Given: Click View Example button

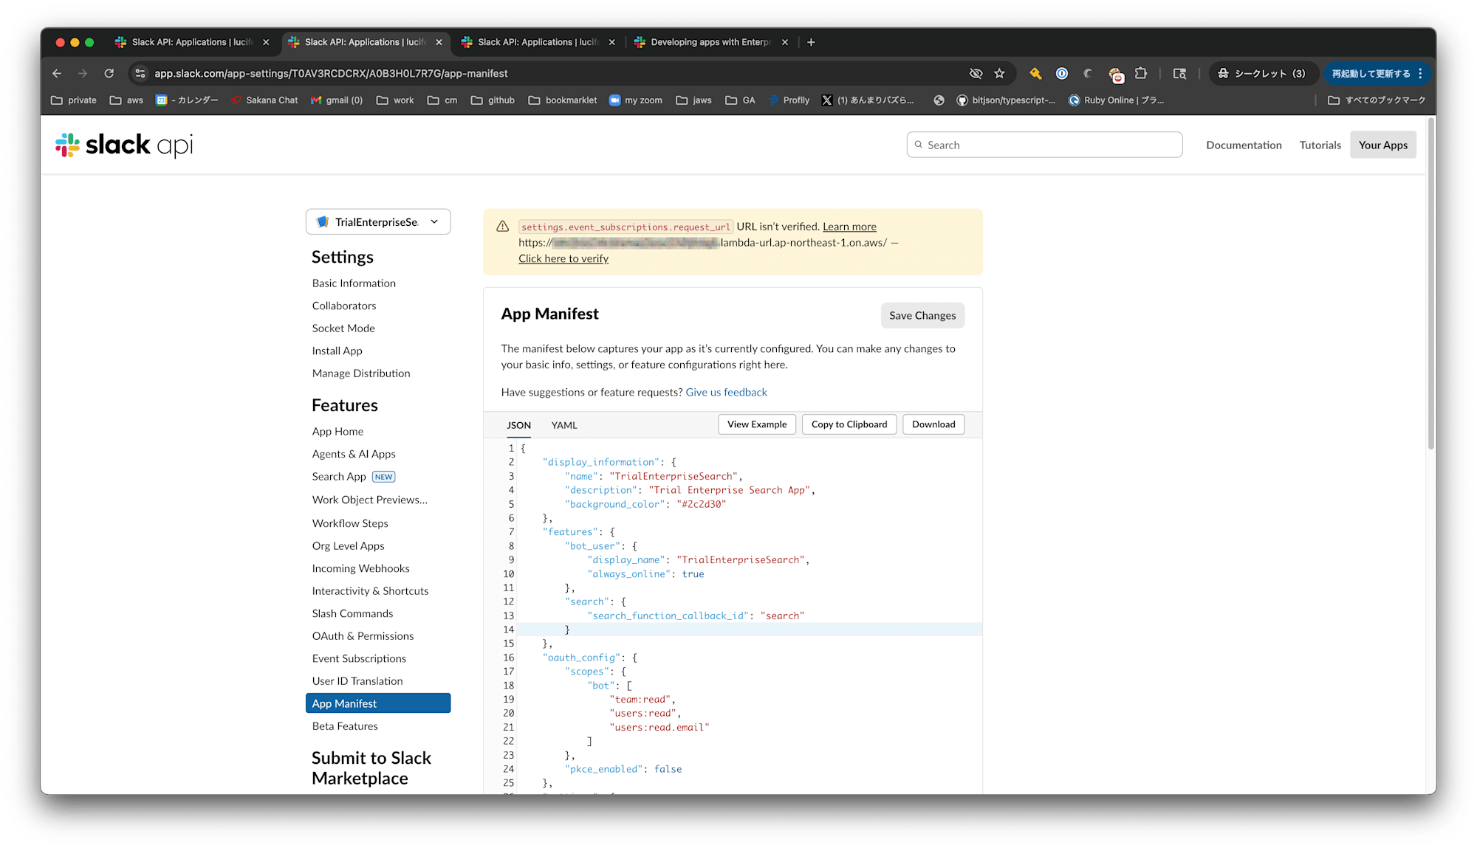Looking at the screenshot, I should point(757,424).
